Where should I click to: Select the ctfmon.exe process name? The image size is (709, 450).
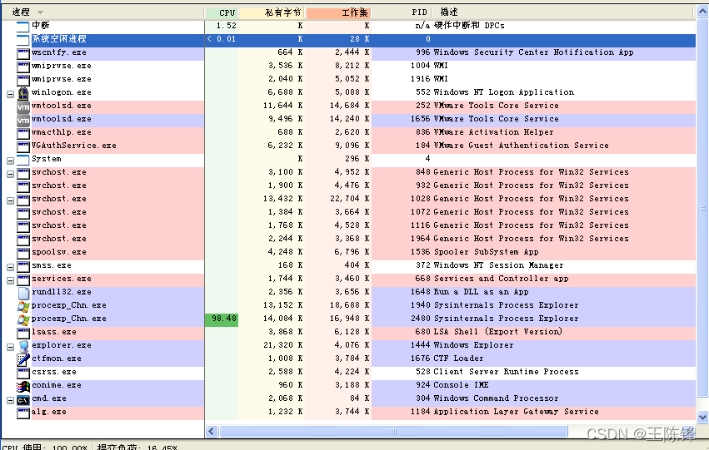[x=57, y=359]
